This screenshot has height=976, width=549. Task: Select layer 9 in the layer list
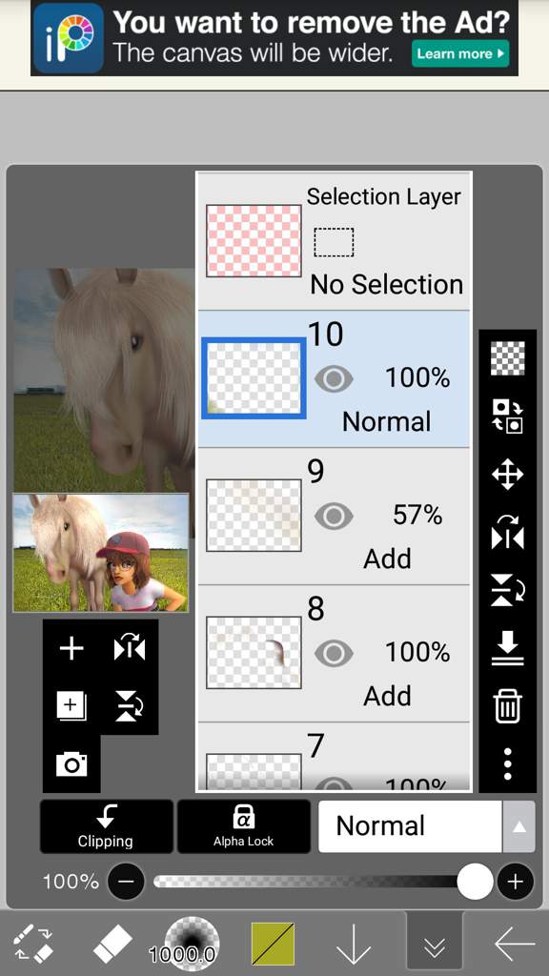coord(335,516)
